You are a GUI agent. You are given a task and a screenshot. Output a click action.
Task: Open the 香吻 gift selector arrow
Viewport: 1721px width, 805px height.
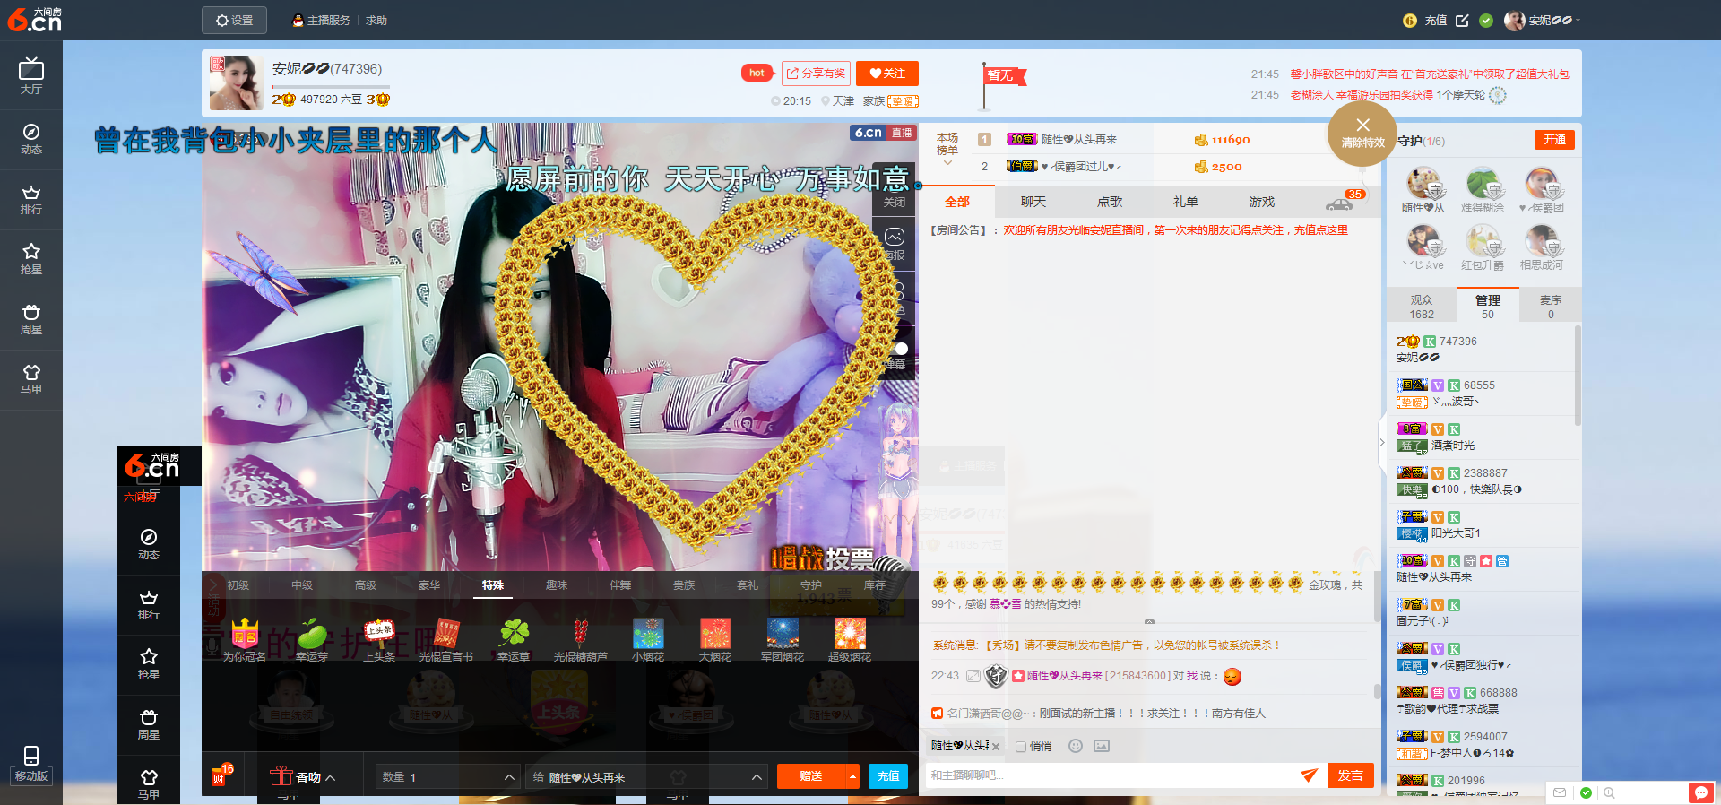coord(330,777)
